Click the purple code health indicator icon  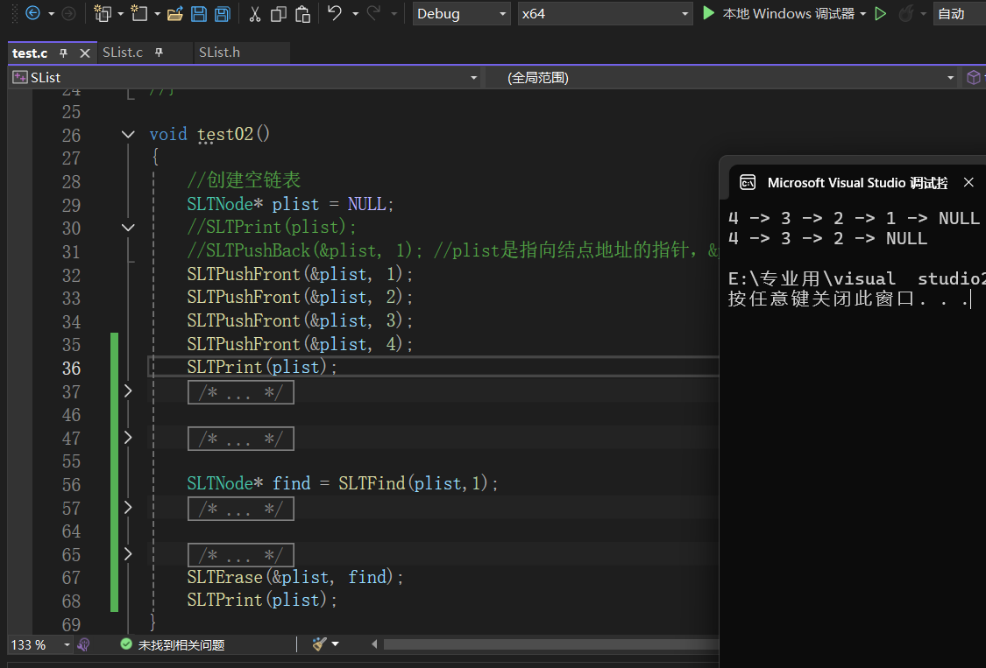83,644
